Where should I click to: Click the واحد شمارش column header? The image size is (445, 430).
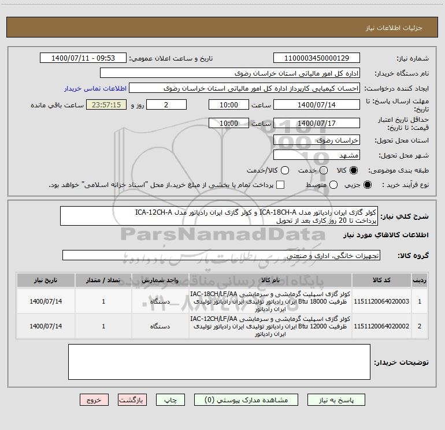click(160, 280)
